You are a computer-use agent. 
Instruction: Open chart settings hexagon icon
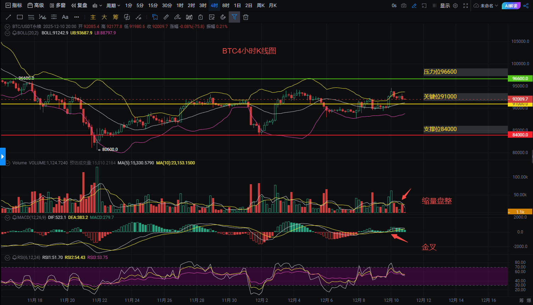[456, 5]
